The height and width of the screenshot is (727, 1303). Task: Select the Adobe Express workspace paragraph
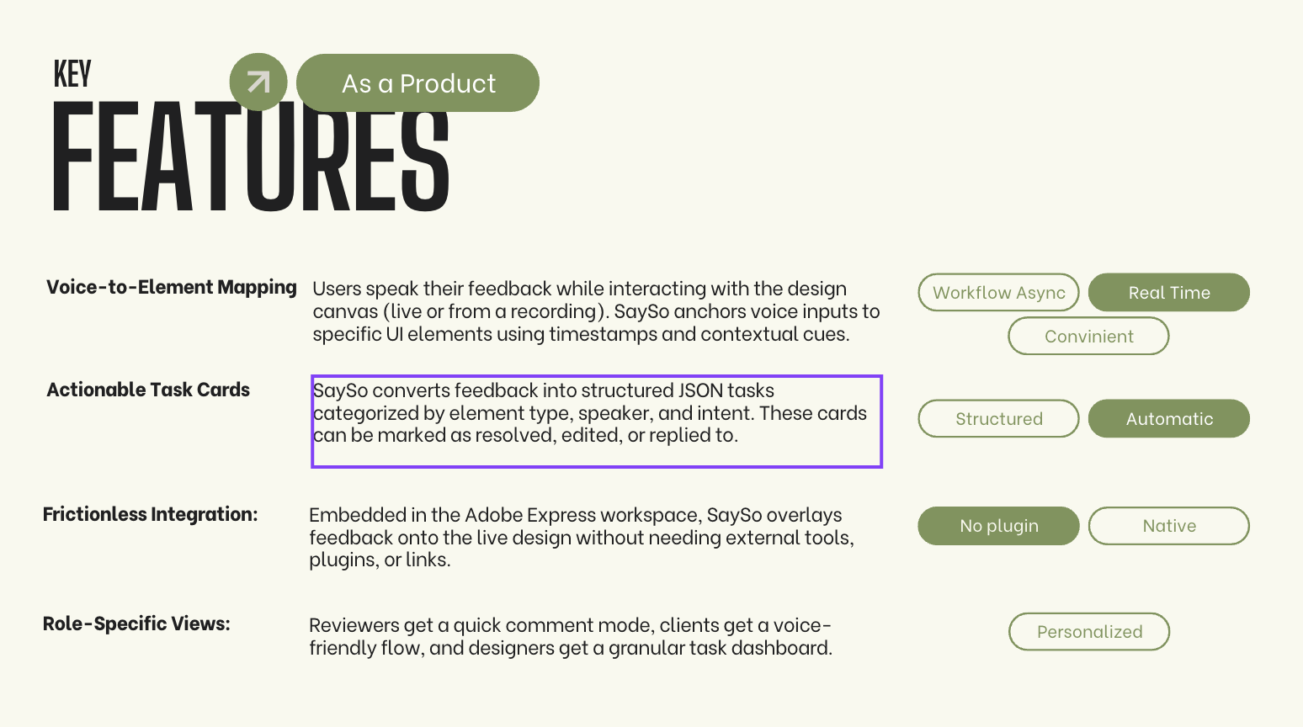pos(581,537)
